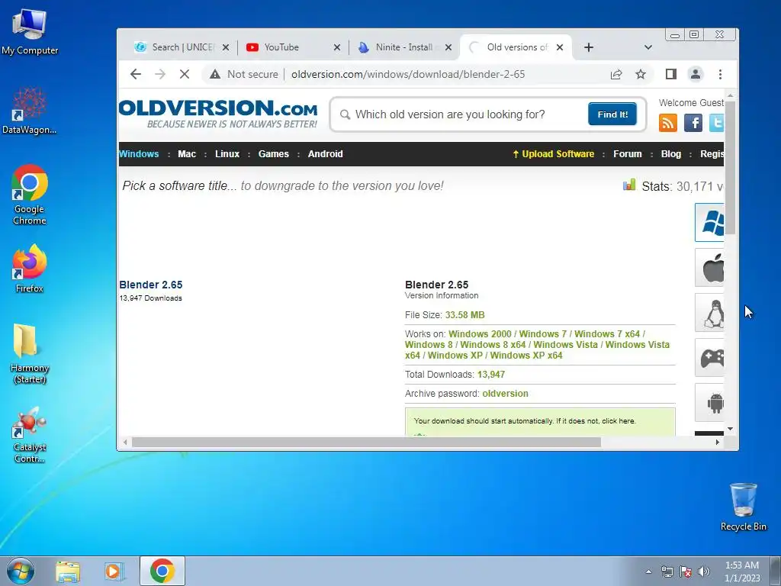Close the Ninite tab
Viewport: 781px width, 586px height.
point(448,47)
